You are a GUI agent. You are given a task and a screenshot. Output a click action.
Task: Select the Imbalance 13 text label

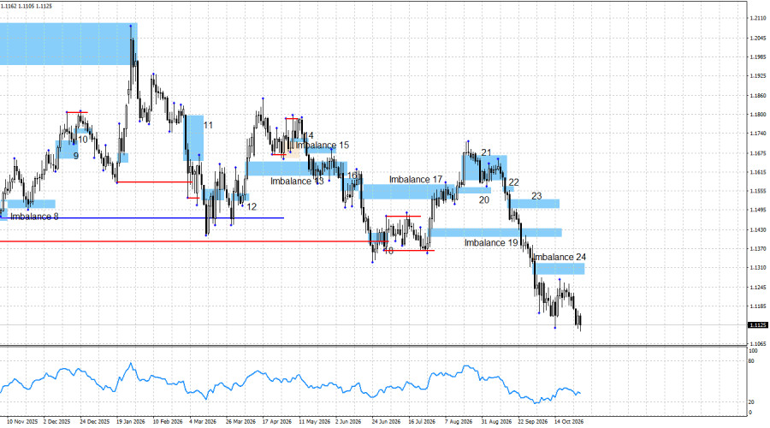coord(297,181)
